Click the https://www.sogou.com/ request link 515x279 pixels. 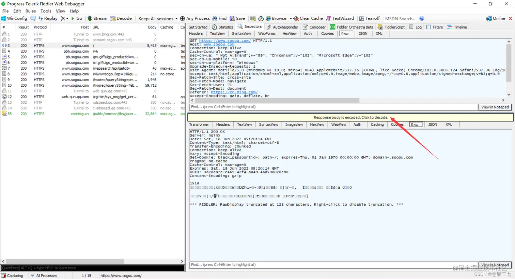(x=225, y=41)
